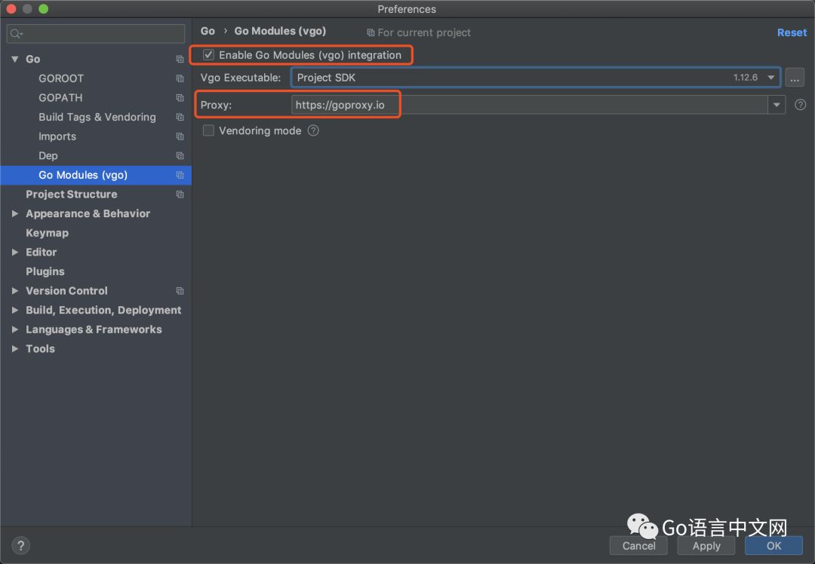Open the Keymap settings page
The image size is (815, 564).
coord(47,233)
